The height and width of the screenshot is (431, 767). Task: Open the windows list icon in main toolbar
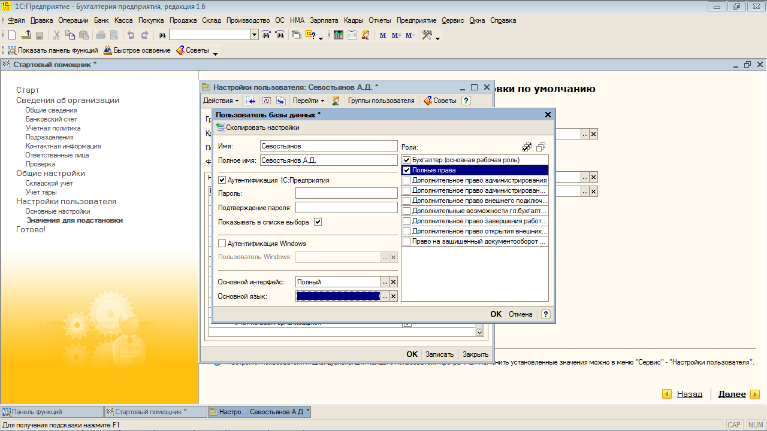coord(297,35)
